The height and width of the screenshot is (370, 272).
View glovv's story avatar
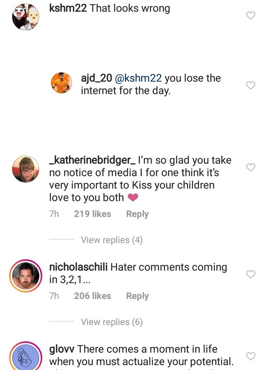tap(26, 357)
